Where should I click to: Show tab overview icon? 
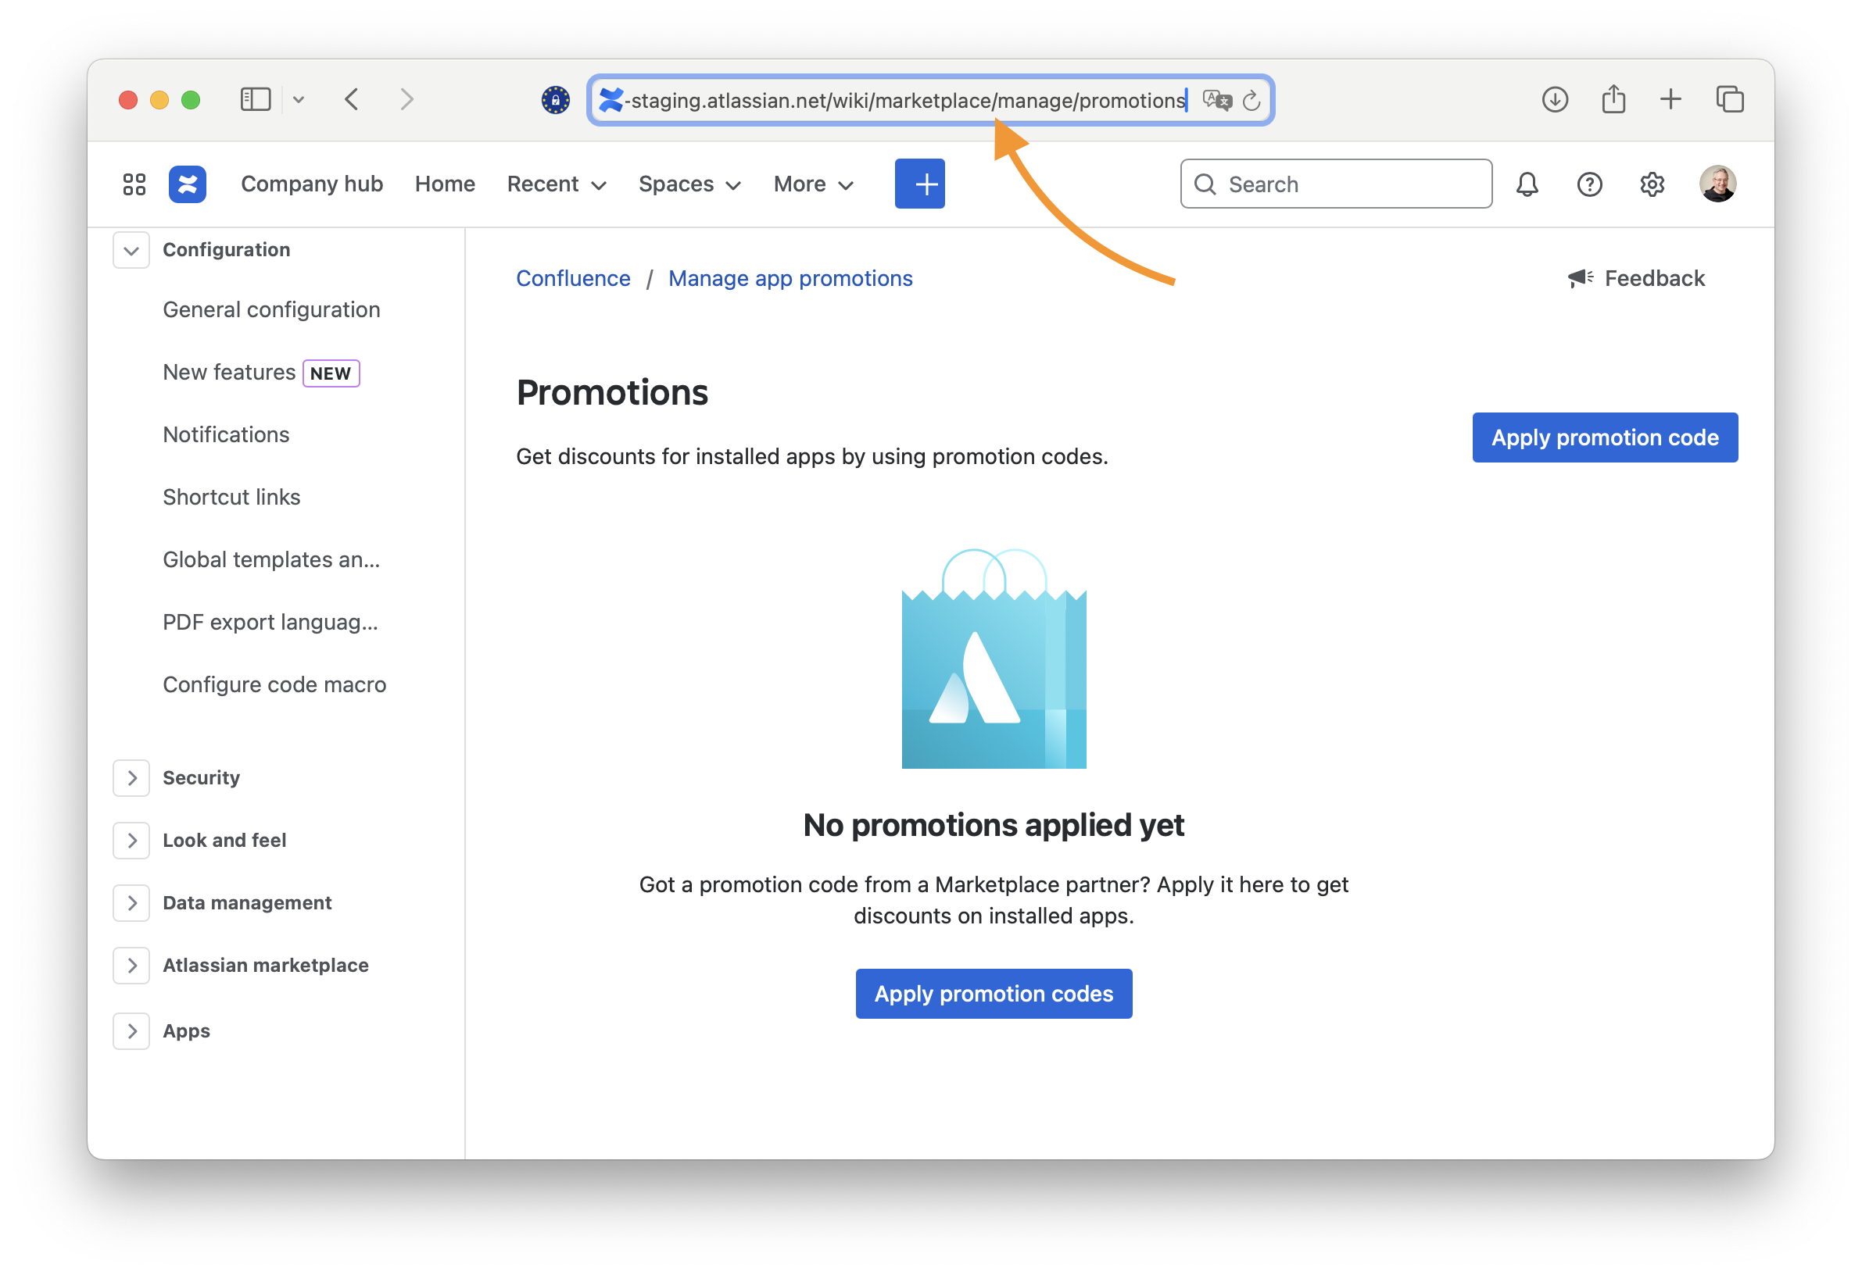1730,99
